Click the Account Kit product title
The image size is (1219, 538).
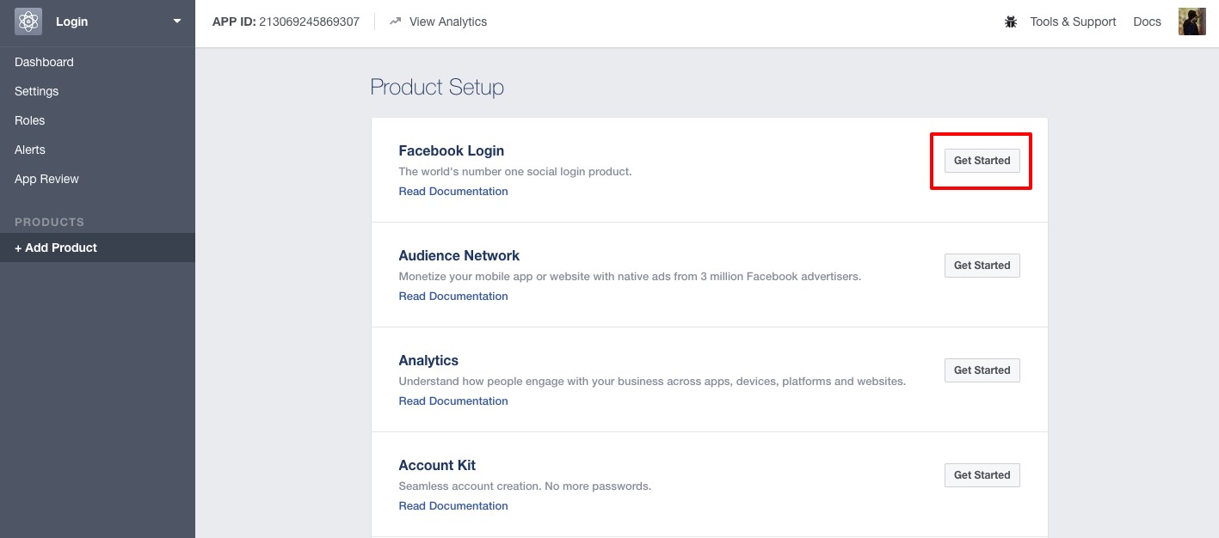click(437, 465)
